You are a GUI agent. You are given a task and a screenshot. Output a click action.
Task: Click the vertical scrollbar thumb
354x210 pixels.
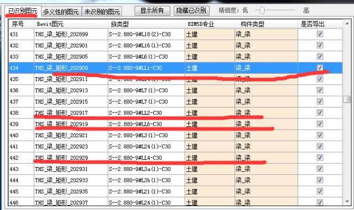click(347, 99)
